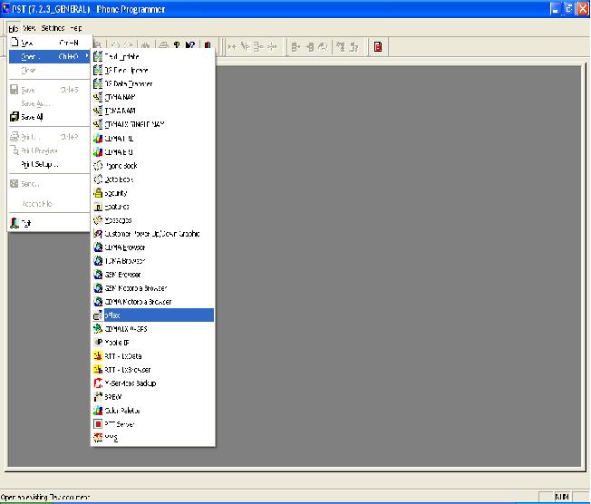Select Customer Power Up/Down Graphic
Screen dimensions: 591x504
tap(153, 234)
